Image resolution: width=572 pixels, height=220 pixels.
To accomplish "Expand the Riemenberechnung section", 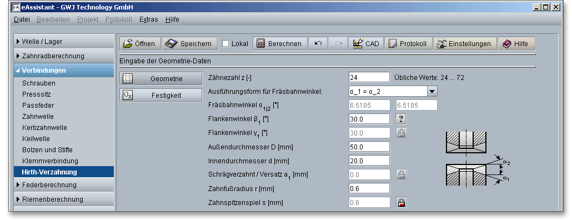I will pos(64,199).
